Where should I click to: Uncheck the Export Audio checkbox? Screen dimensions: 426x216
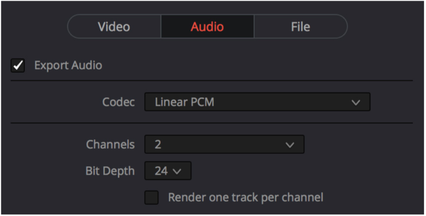coord(18,65)
